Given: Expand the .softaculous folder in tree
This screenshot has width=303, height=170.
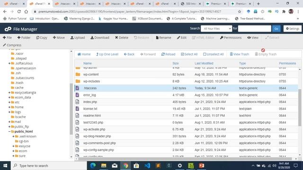Looking at the screenshot, I should coord(9,63).
